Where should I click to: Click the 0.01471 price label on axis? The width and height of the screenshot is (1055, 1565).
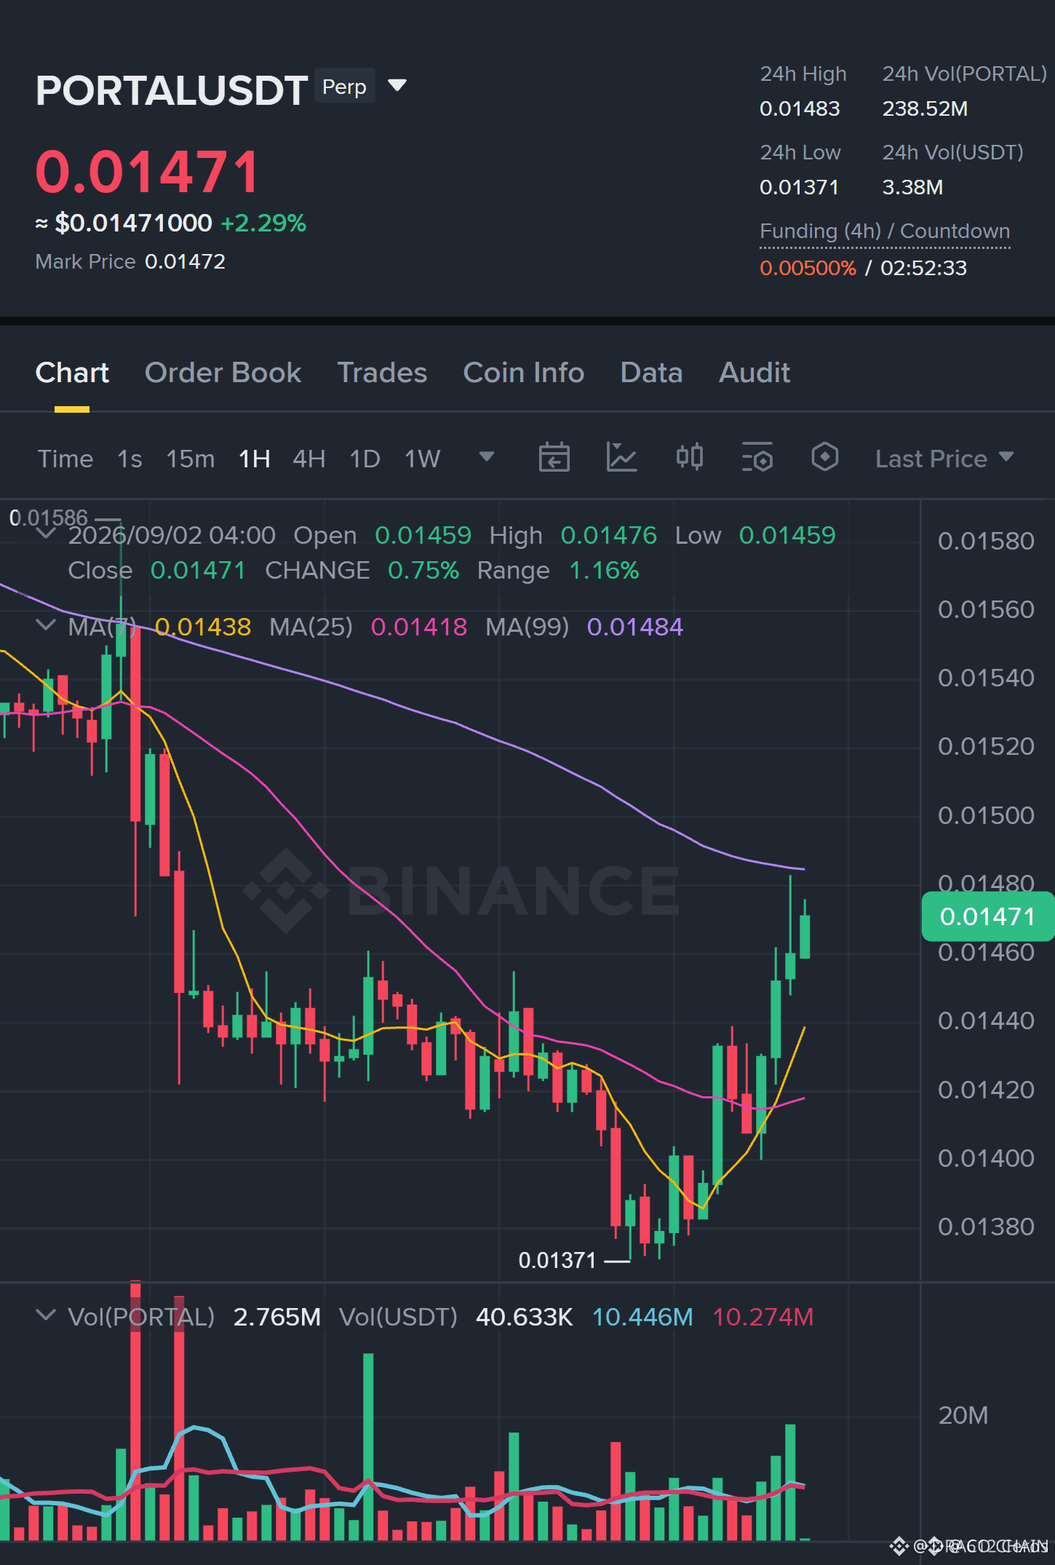click(x=987, y=916)
